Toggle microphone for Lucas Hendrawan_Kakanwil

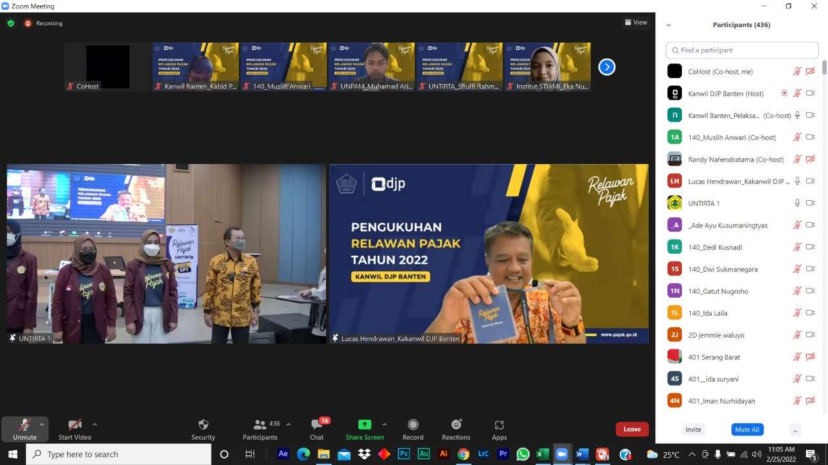coord(798,181)
